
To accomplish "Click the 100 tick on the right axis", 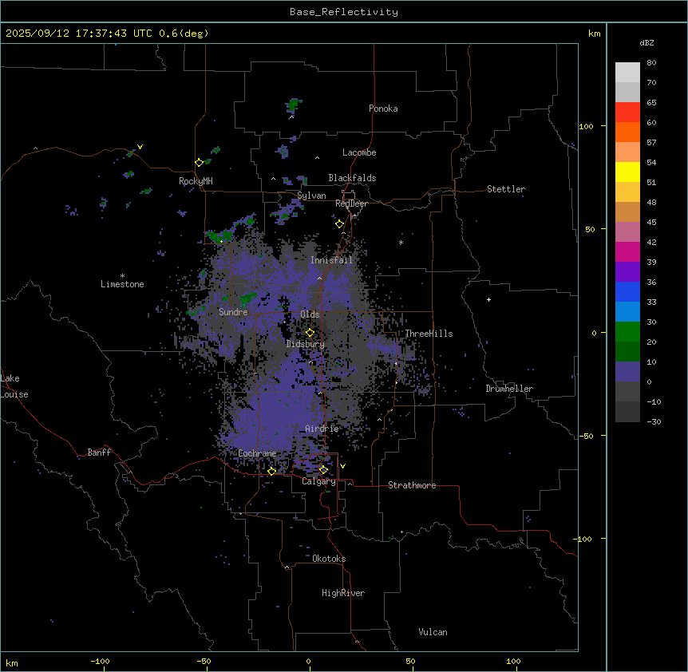I will 586,126.
